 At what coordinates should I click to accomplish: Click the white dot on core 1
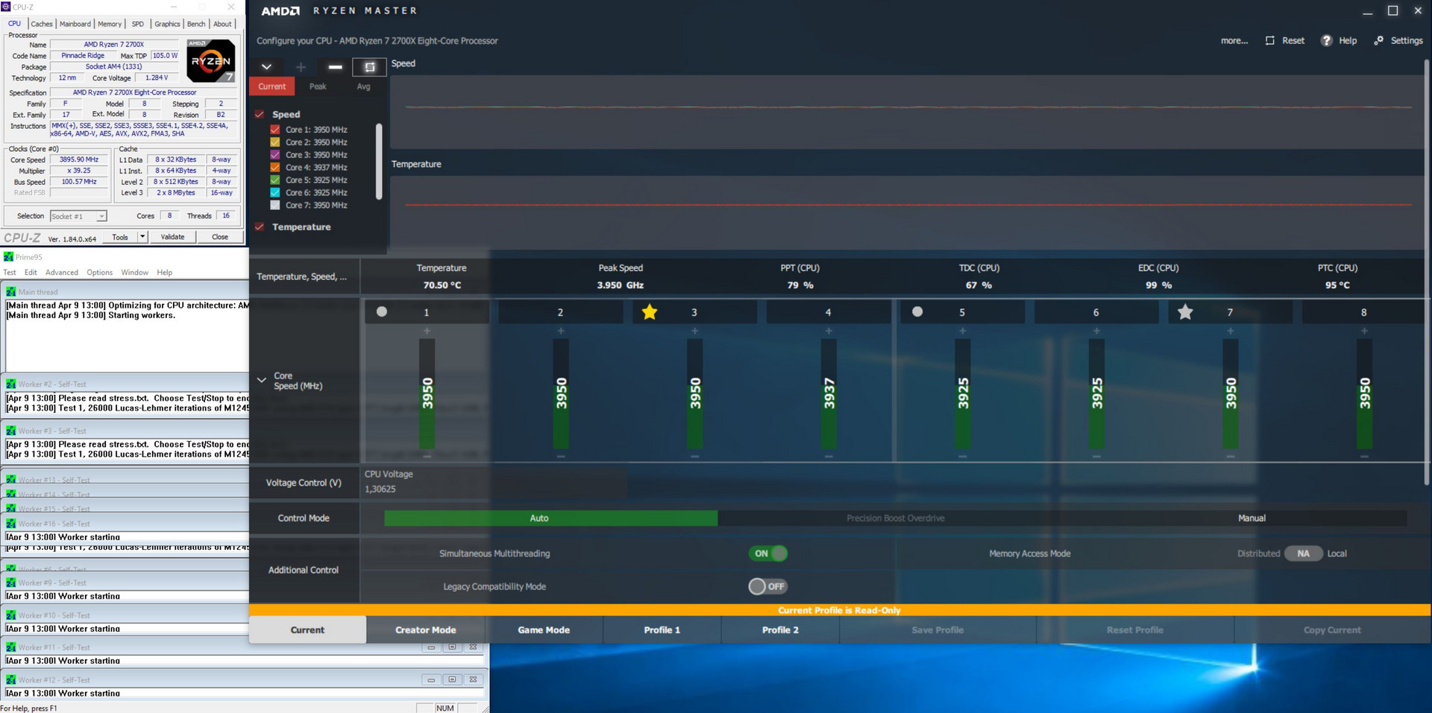(382, 312)
